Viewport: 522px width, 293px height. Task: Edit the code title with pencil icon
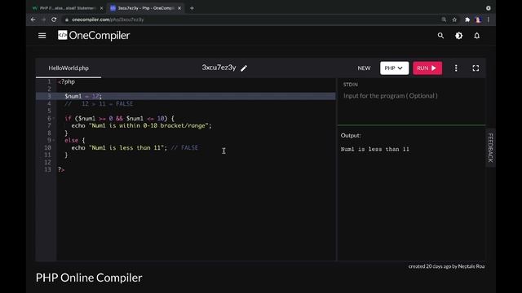tap(244, 68)
